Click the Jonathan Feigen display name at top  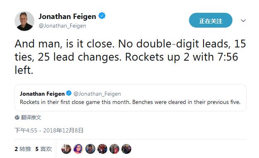tap(67, 17)
